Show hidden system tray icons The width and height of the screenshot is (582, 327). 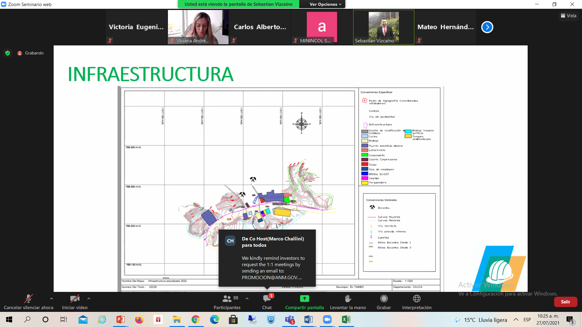point(516,319)
